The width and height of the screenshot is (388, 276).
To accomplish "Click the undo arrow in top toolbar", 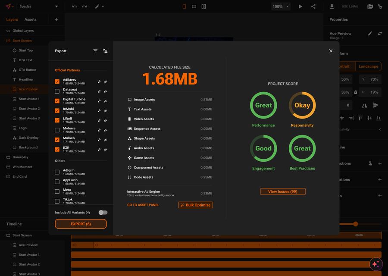I will tap(75, 6).
